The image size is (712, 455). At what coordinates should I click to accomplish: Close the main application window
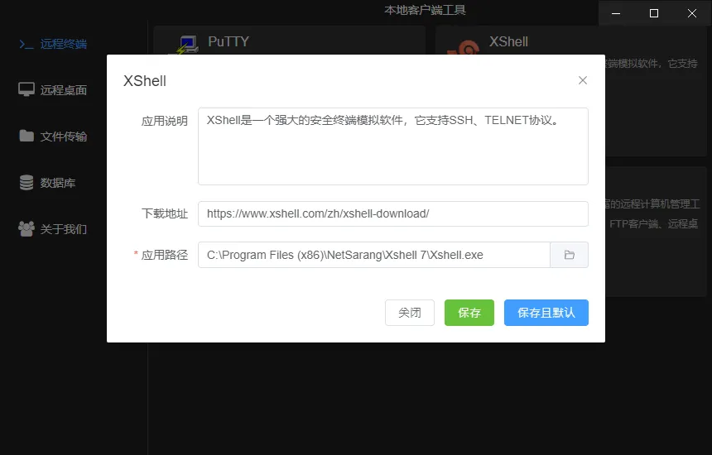coord(692,13)
